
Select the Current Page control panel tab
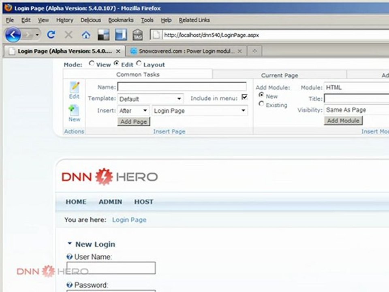pos(279,75)
